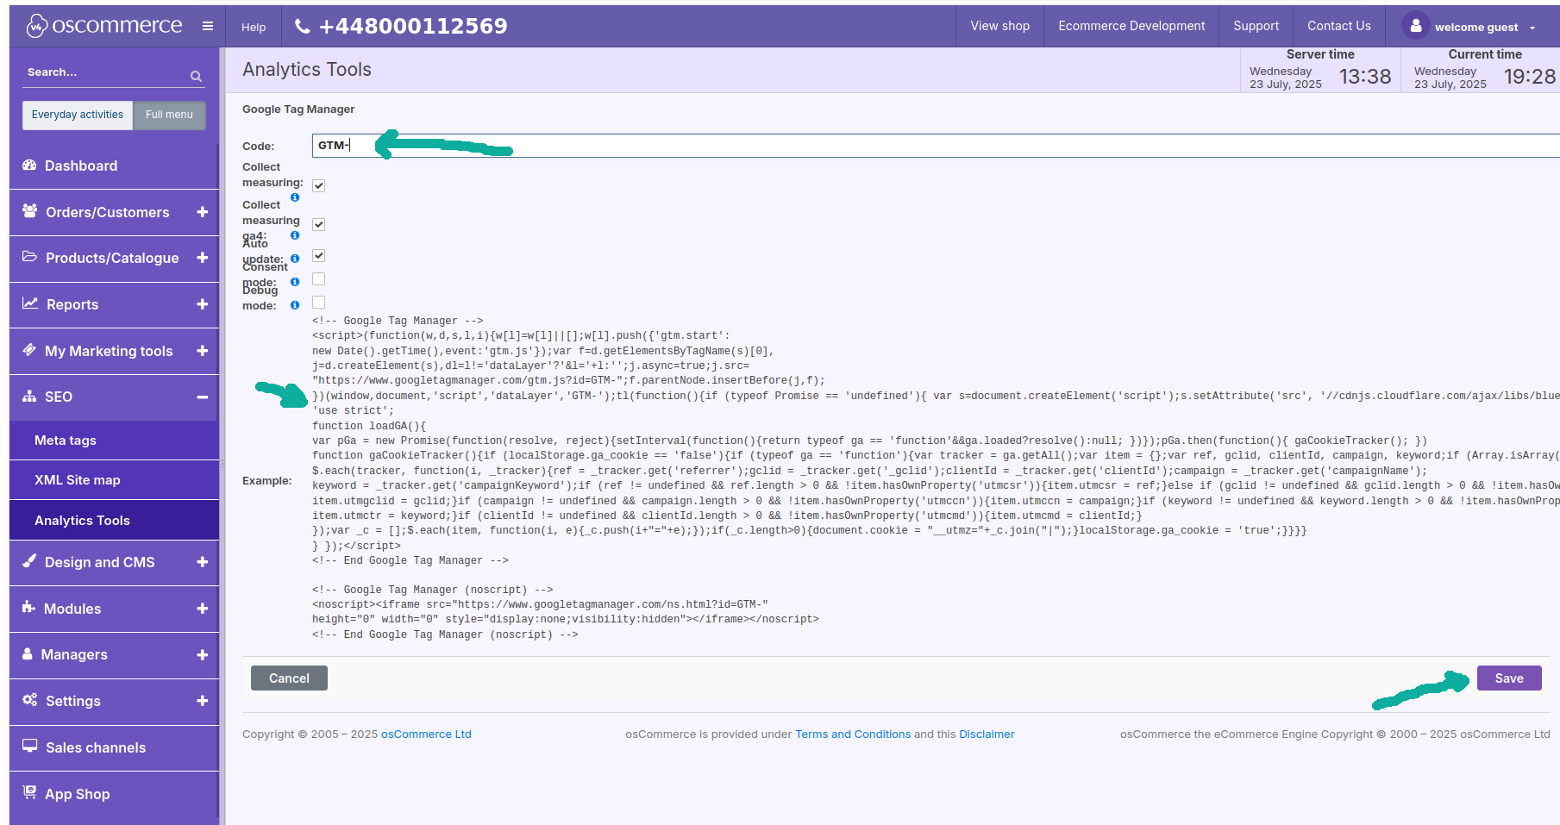1560x825 pixels.
Task: Click info icon beside Collect measuring ga4
Action: [x=295, y=235]
